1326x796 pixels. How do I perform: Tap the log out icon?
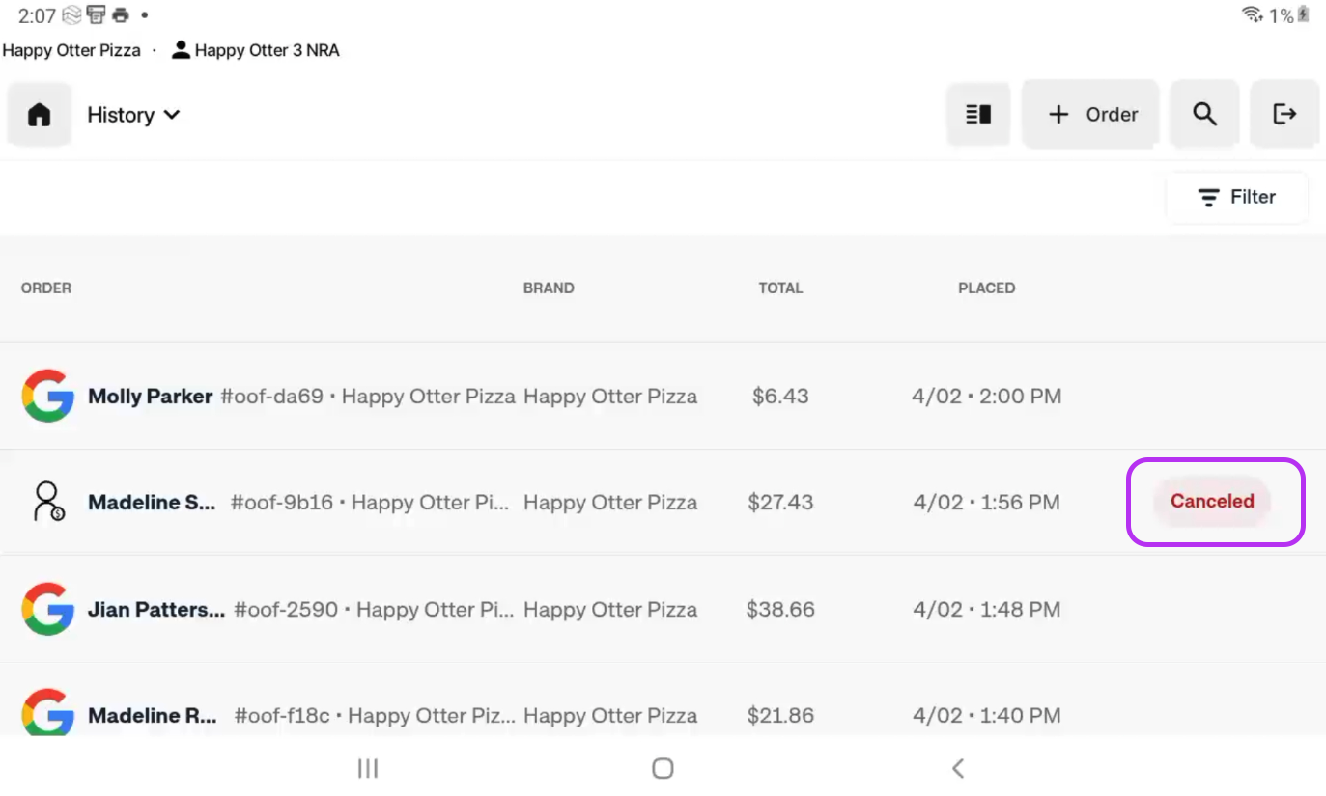tap(1284, 115)
